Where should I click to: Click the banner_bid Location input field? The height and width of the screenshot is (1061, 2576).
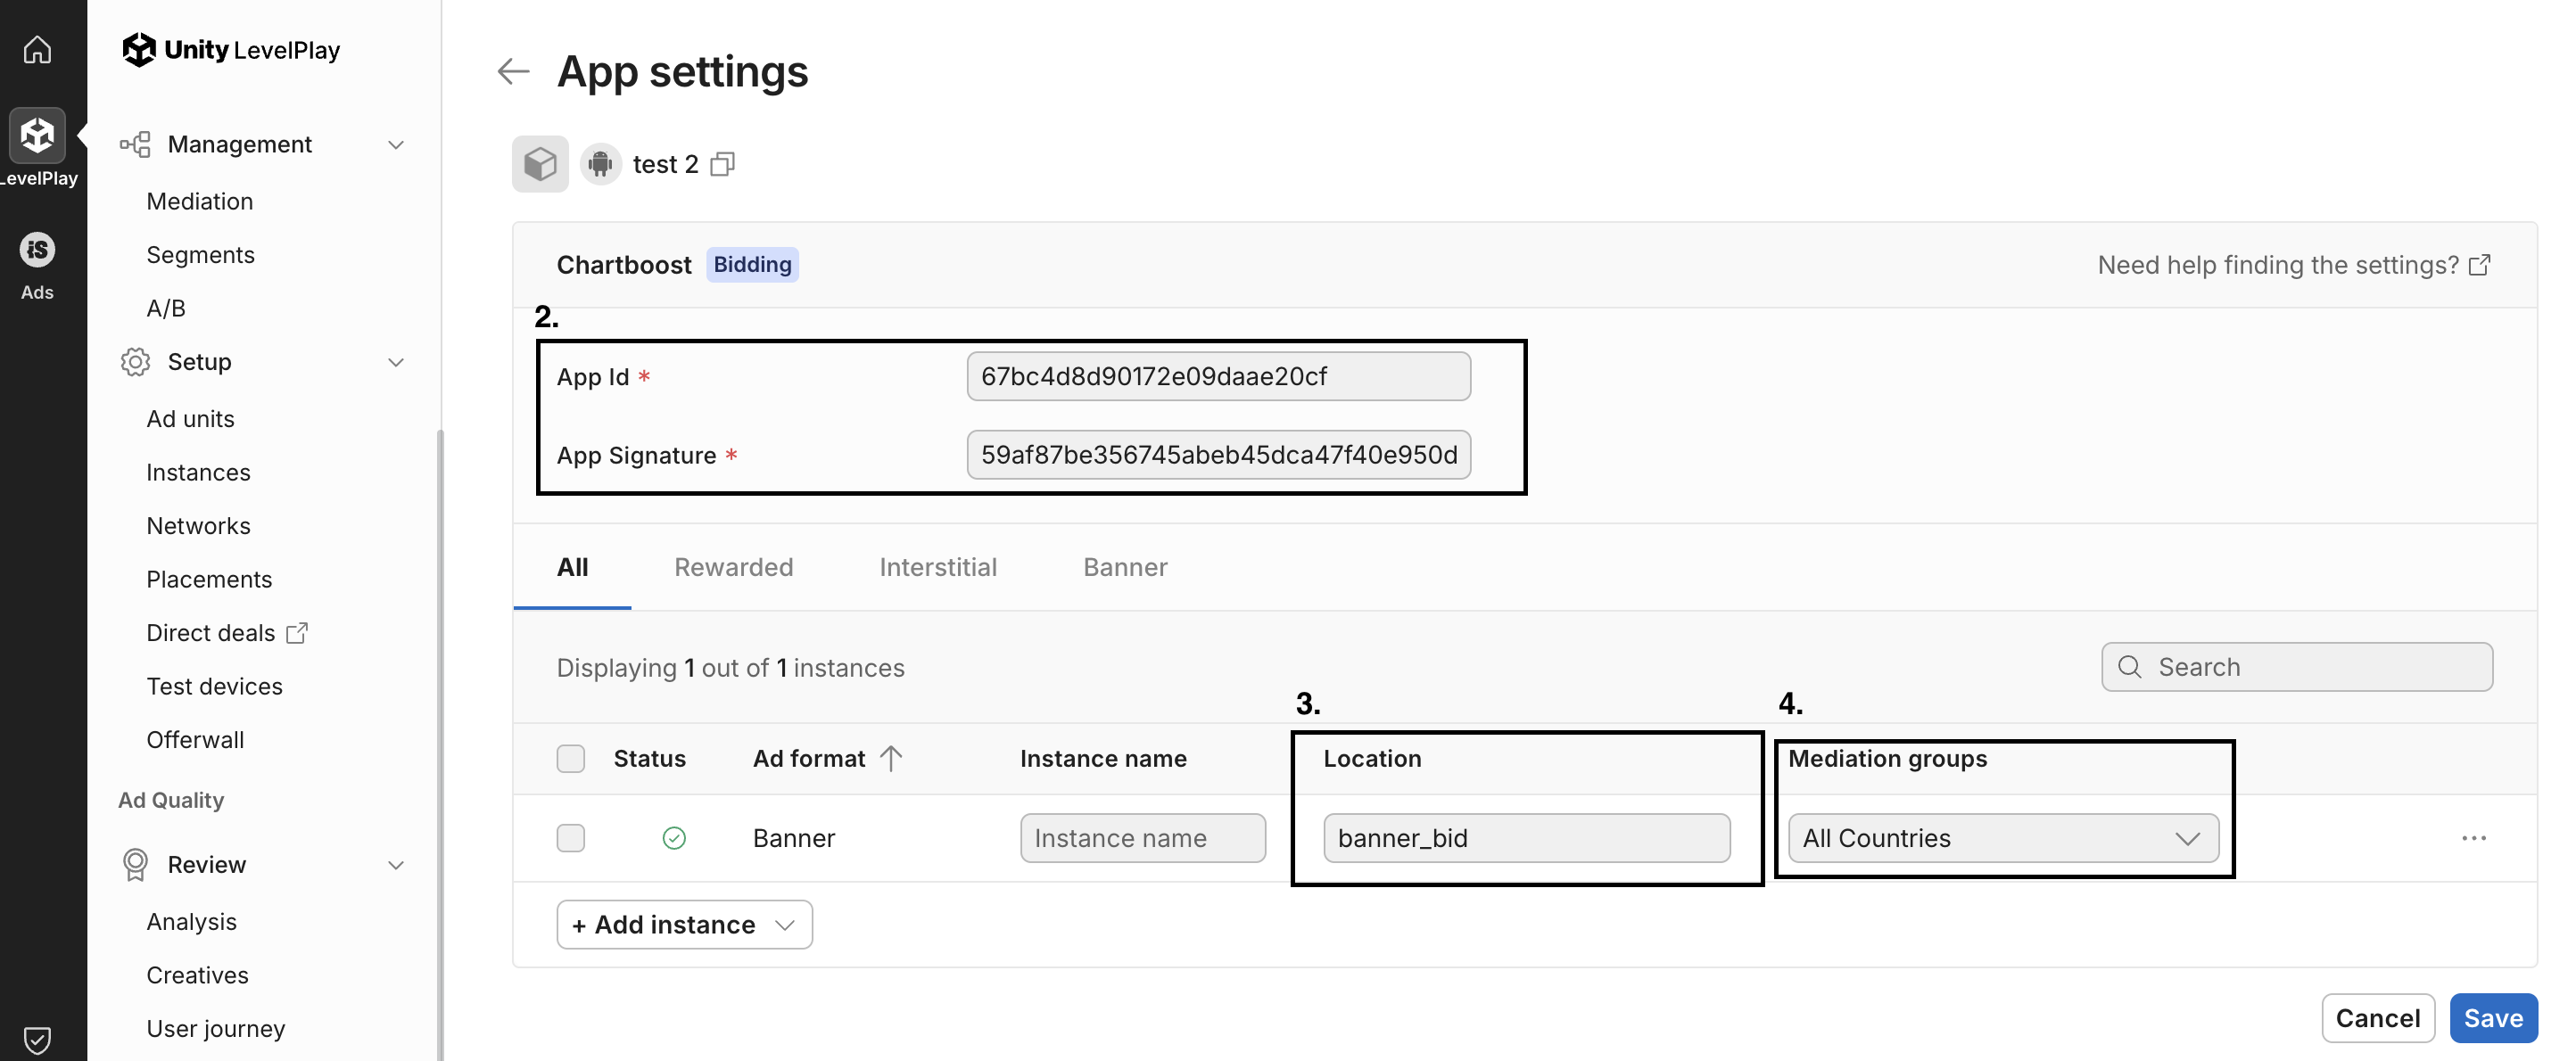pos(1525,838)
